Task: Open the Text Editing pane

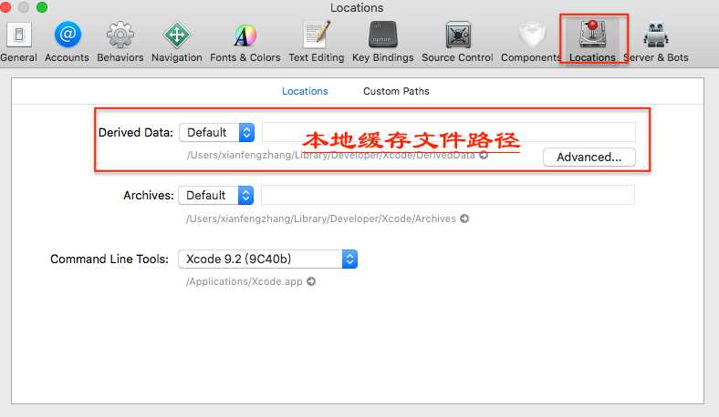Action: (317, 42)
